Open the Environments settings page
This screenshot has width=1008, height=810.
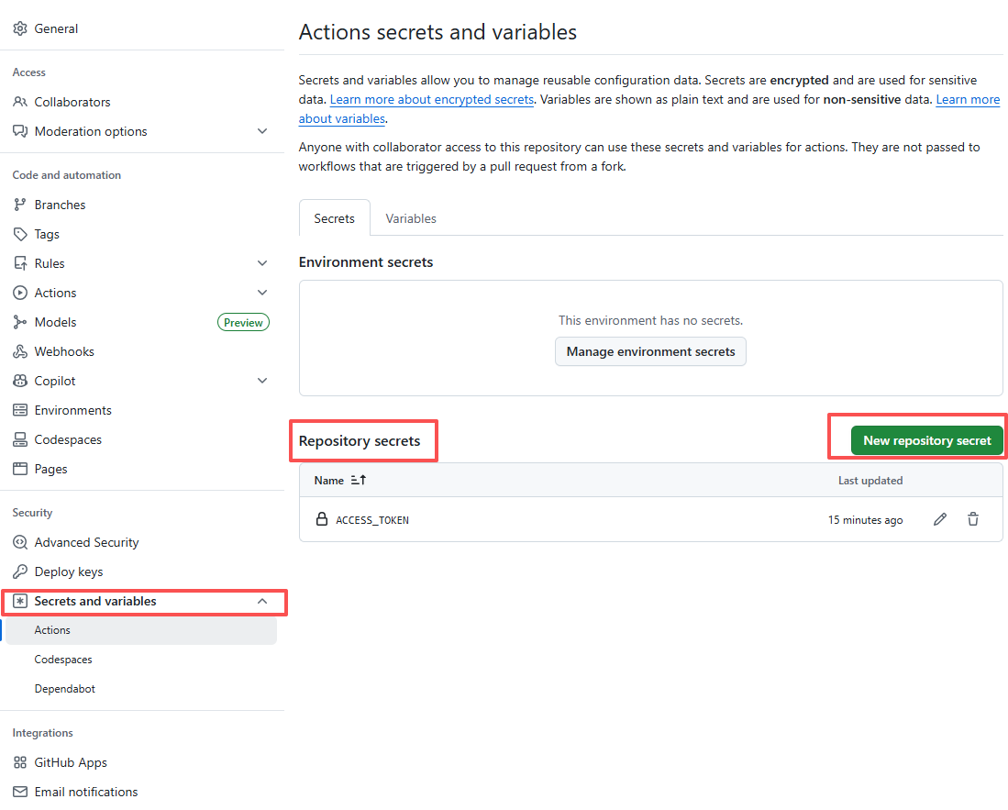(x=72, y=409)
